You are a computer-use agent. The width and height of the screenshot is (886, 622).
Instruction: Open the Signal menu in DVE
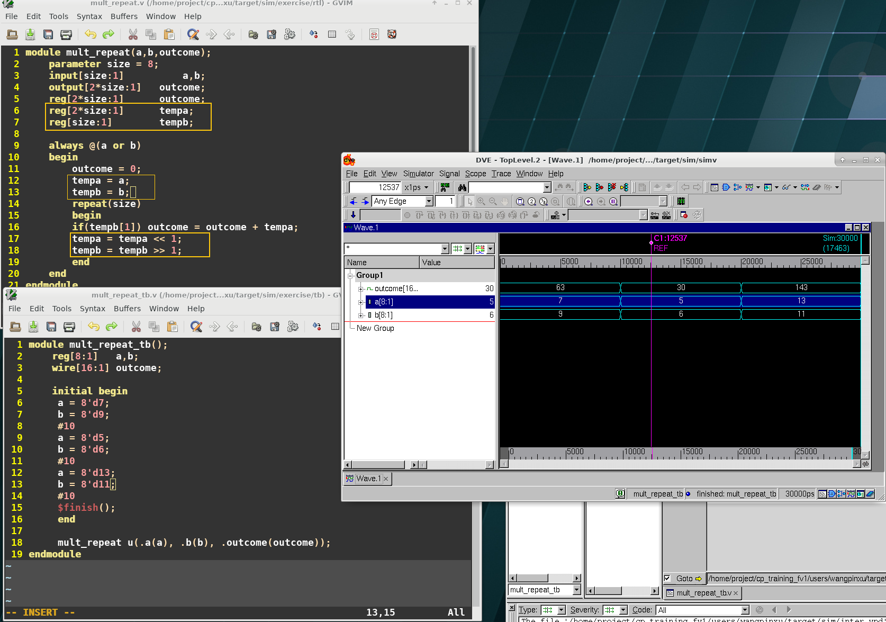tap(449, 174)
